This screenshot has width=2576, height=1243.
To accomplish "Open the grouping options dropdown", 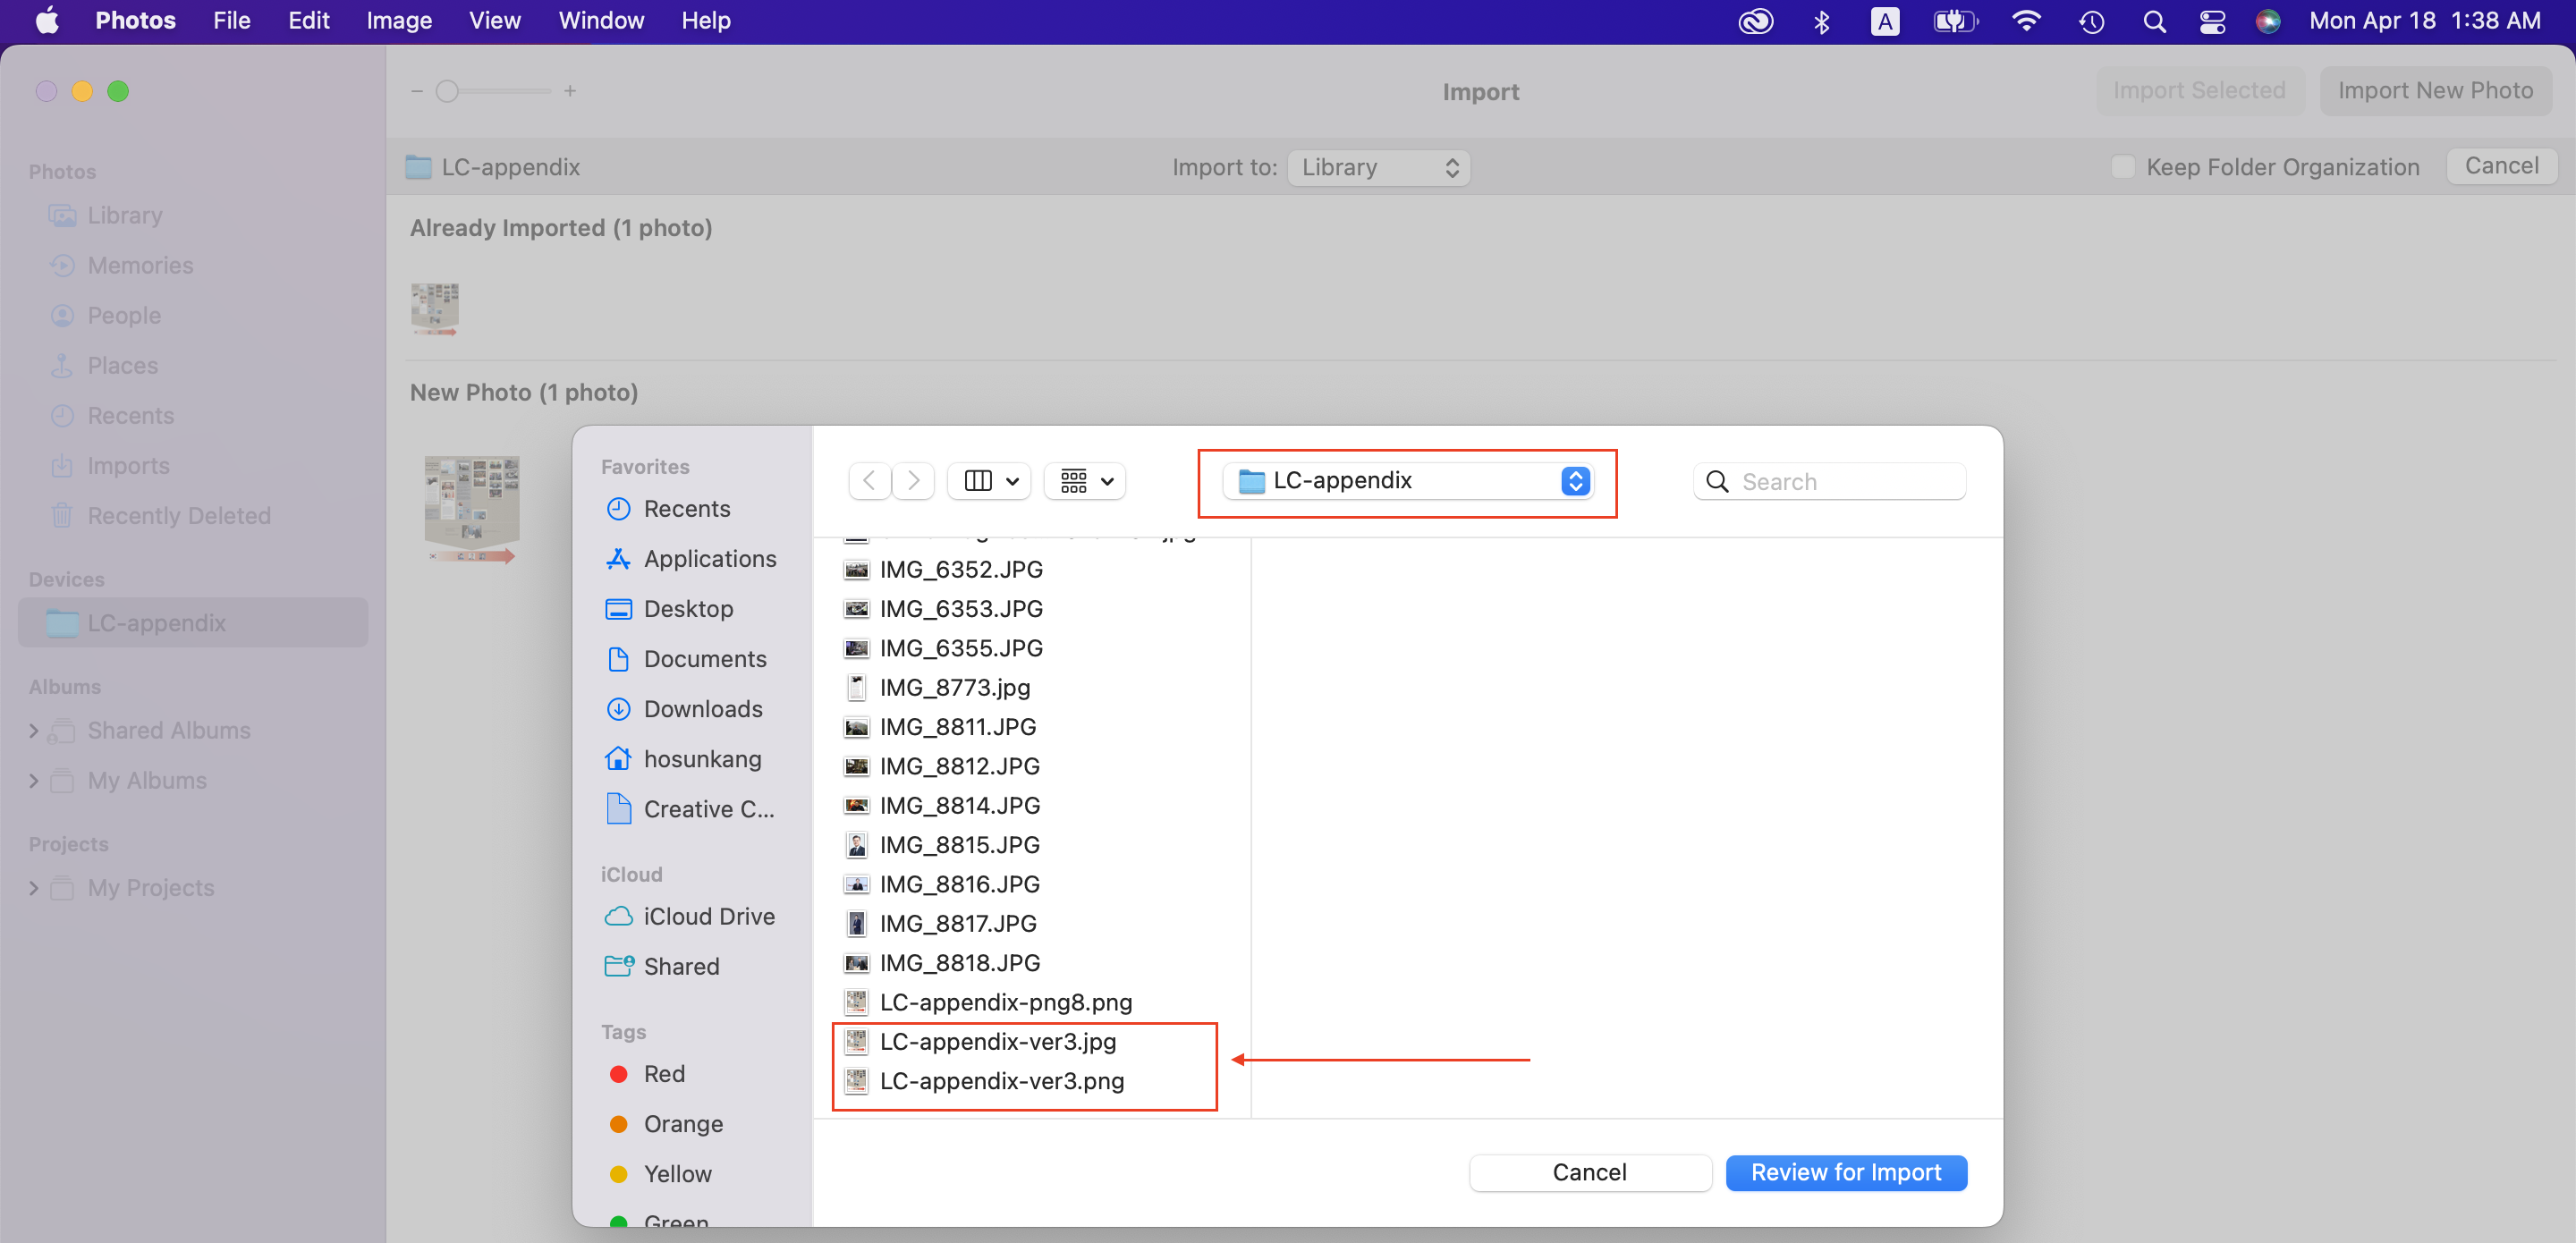I will click(1085, 481).
